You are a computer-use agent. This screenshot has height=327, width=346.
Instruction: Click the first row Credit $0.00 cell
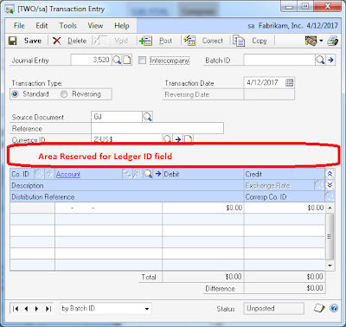coord(285,208)
